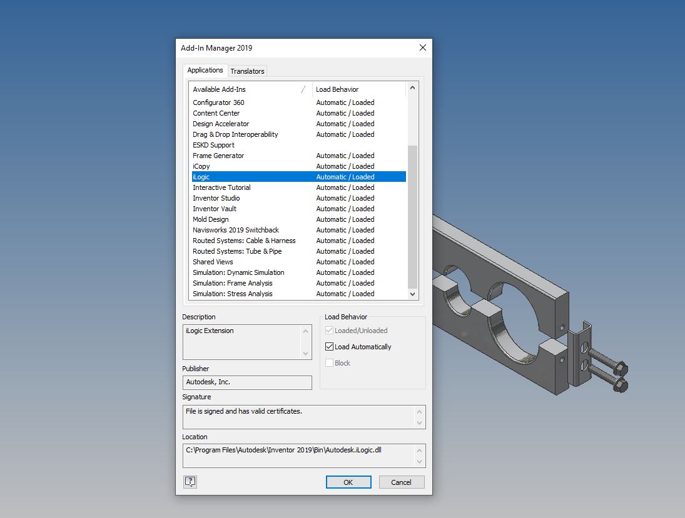This screenshot has width=685, height=518.
Task: Click Cancel to discard changes
Action: coord(401,482)
